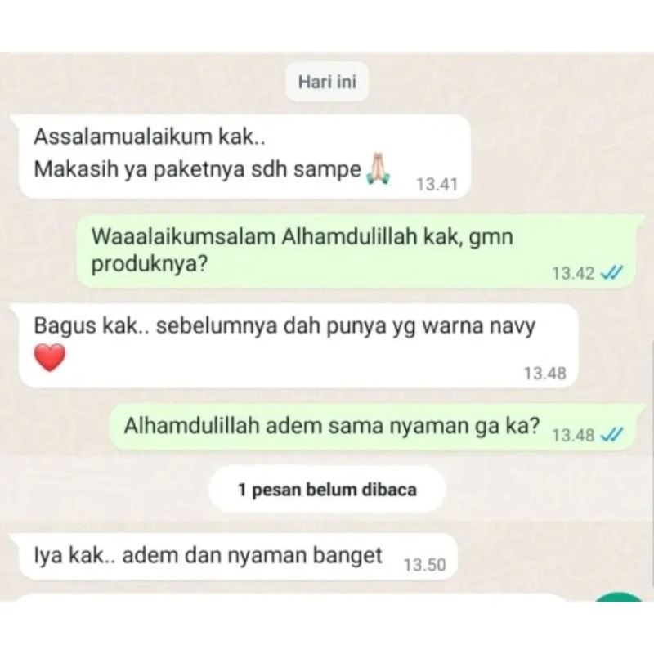Select the 'Assalamualaikum kak..' message bubble
654x654 pixels.
coord(241,157)
